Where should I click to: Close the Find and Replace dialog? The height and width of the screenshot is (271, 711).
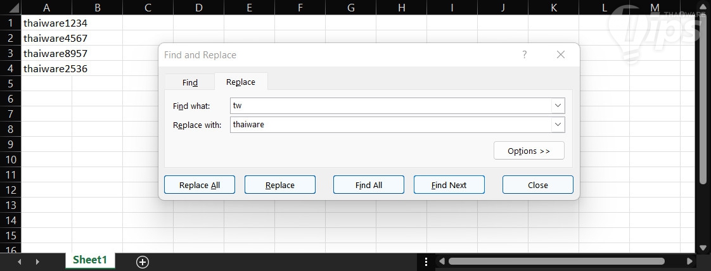pyautogui.click(x=537, y=185)
